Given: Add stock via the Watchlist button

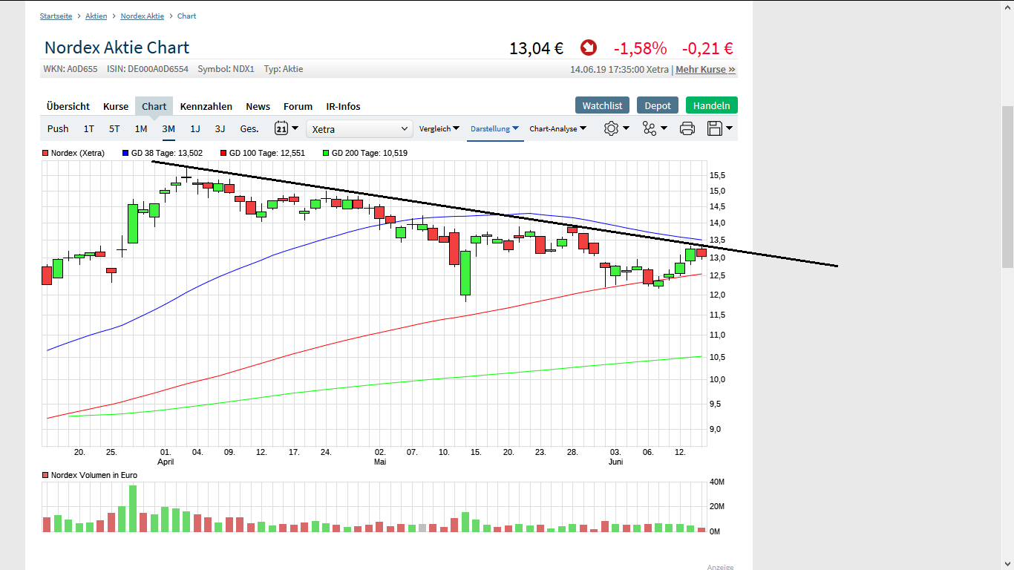Looking at the screenshot, I should 603,105.
